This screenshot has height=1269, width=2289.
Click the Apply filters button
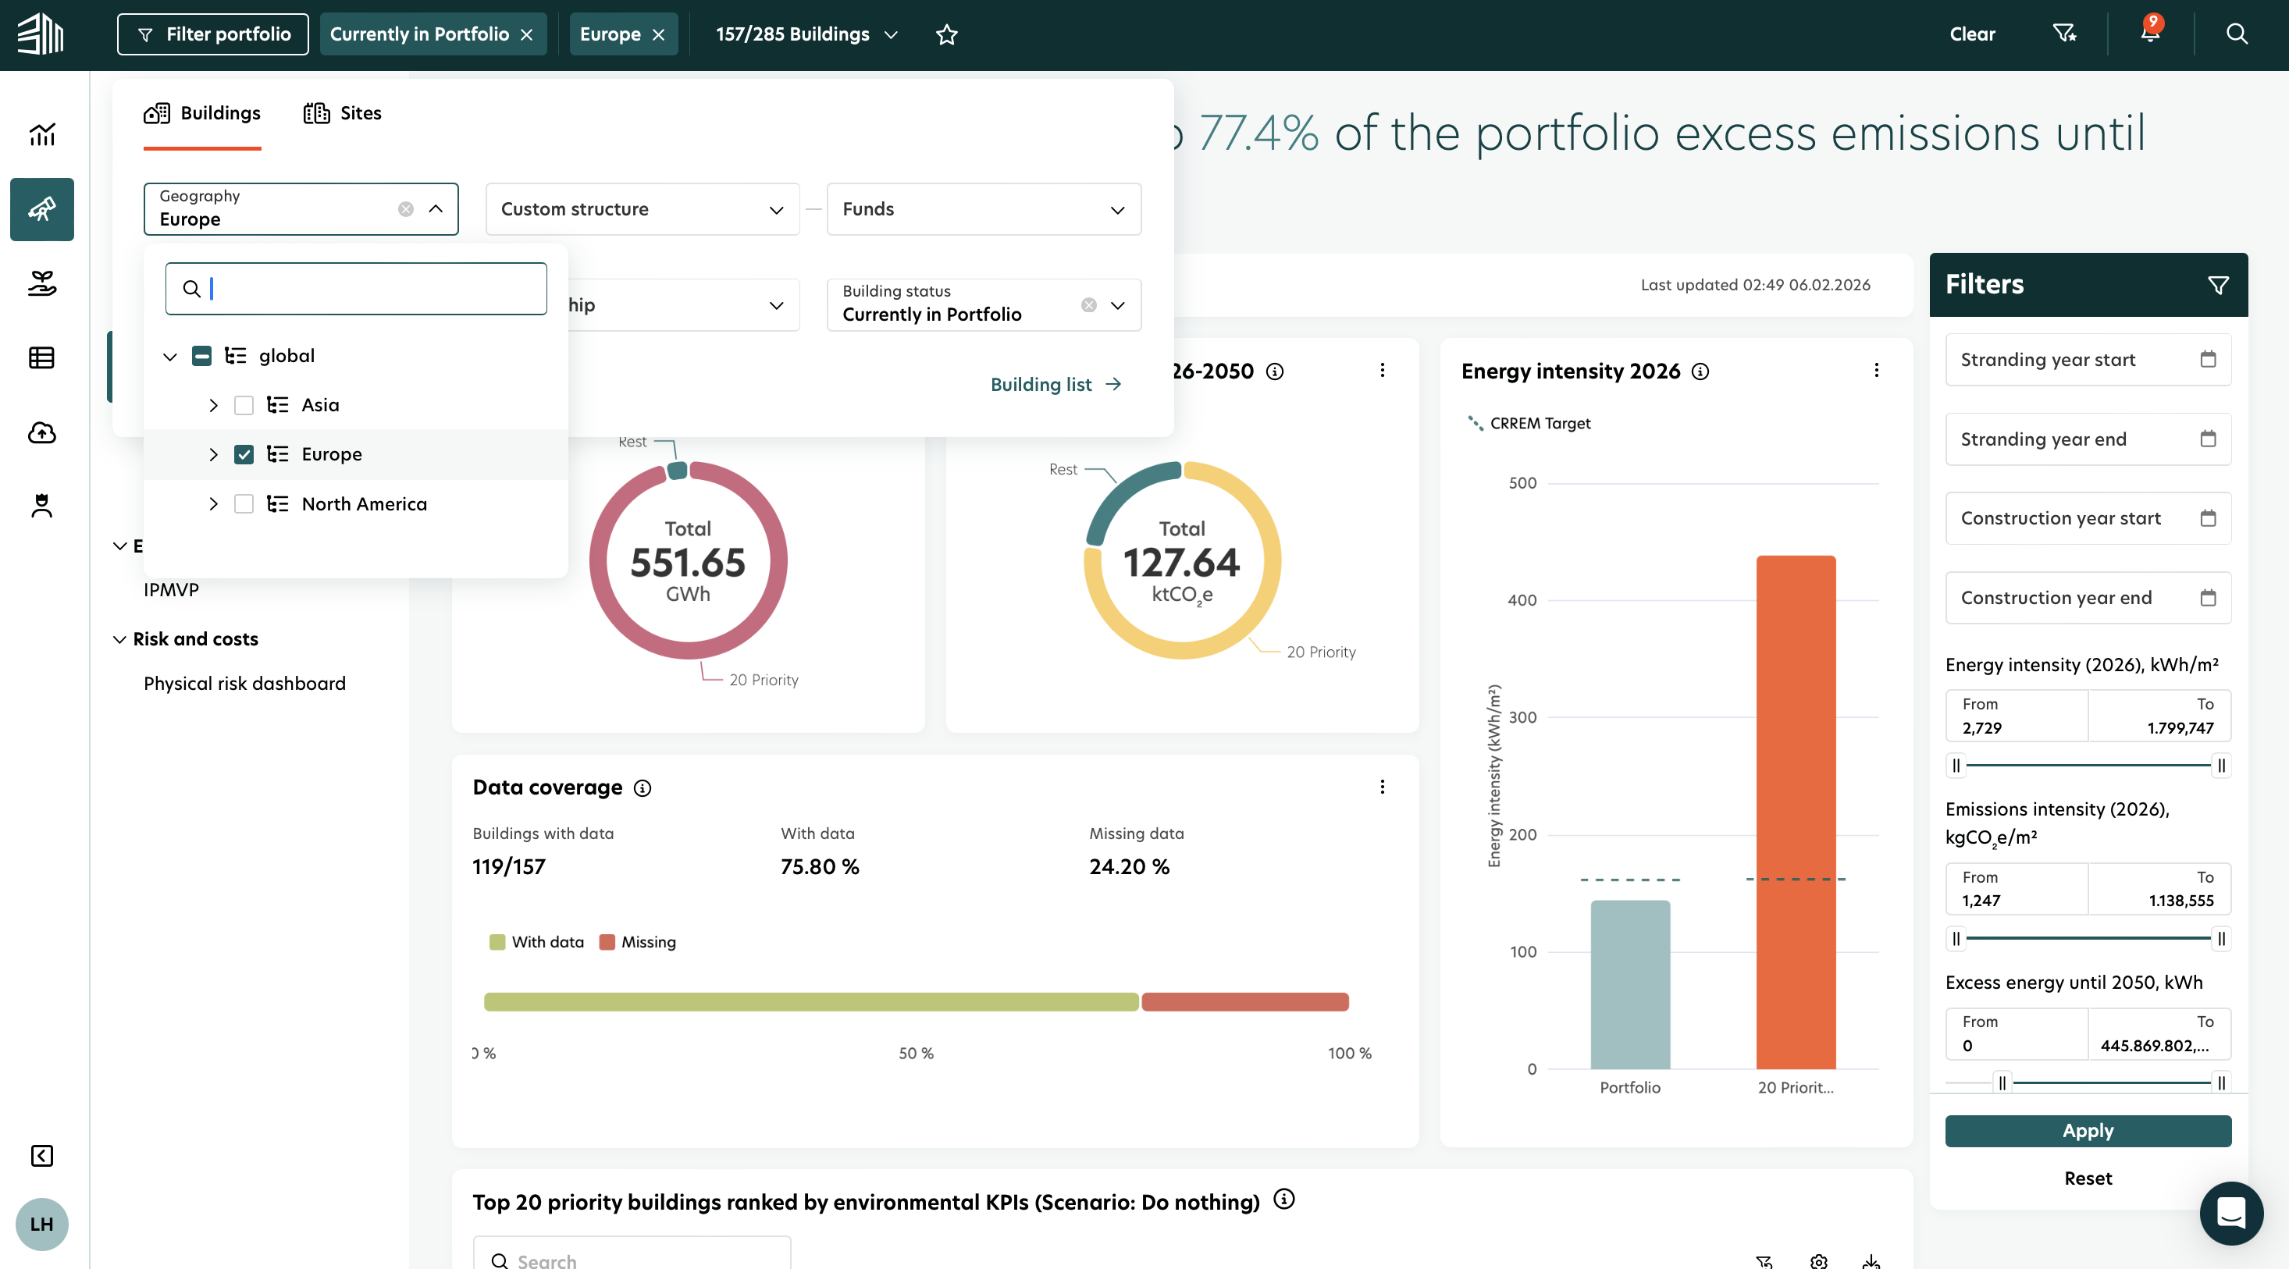click(2088, 1130)
